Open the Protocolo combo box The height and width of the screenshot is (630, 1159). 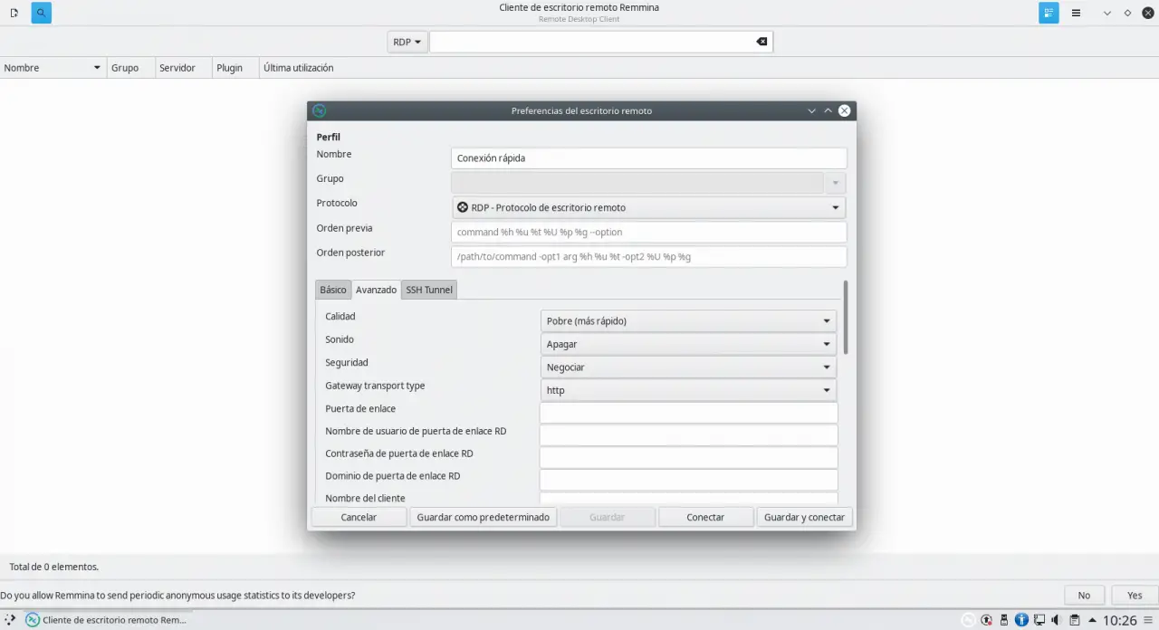tap(648, 207)
